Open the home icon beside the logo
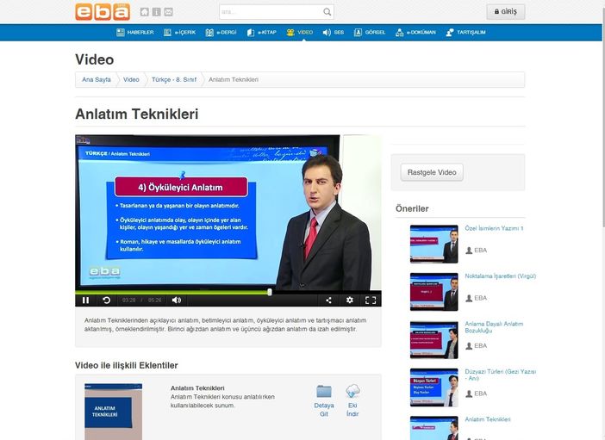Image resolution: width=605 pixels, height=440 pixels. pyautogui.click(x=144, y=12)
